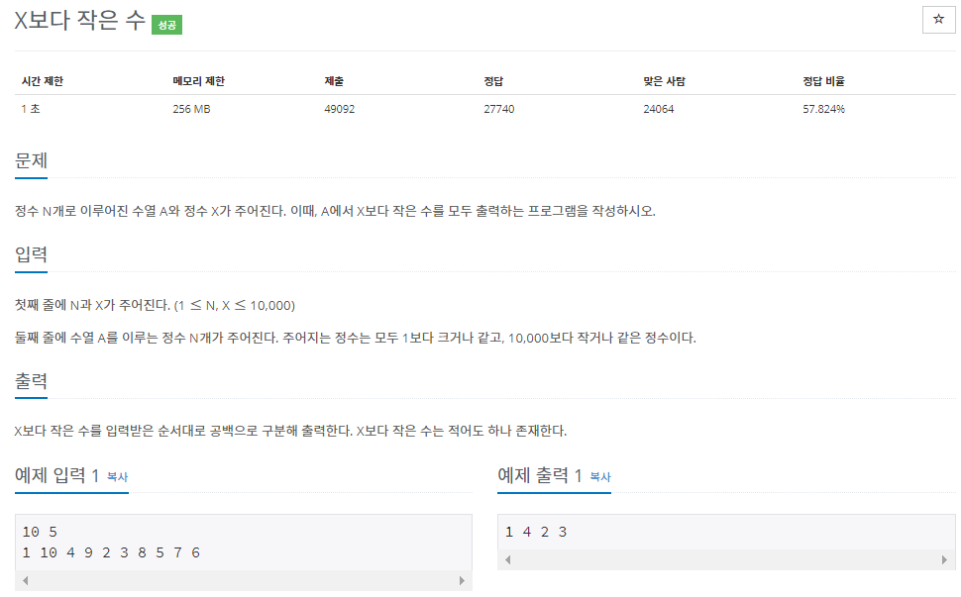
Task: Click the problem title 'X보다 작은 수'
Action: [79, 20]
